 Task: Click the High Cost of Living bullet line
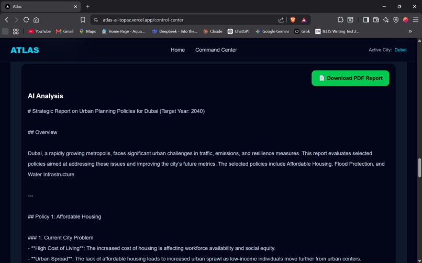coord(151,248)
